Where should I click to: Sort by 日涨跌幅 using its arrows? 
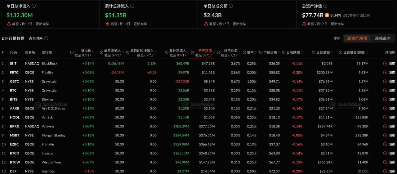(302, 52)
